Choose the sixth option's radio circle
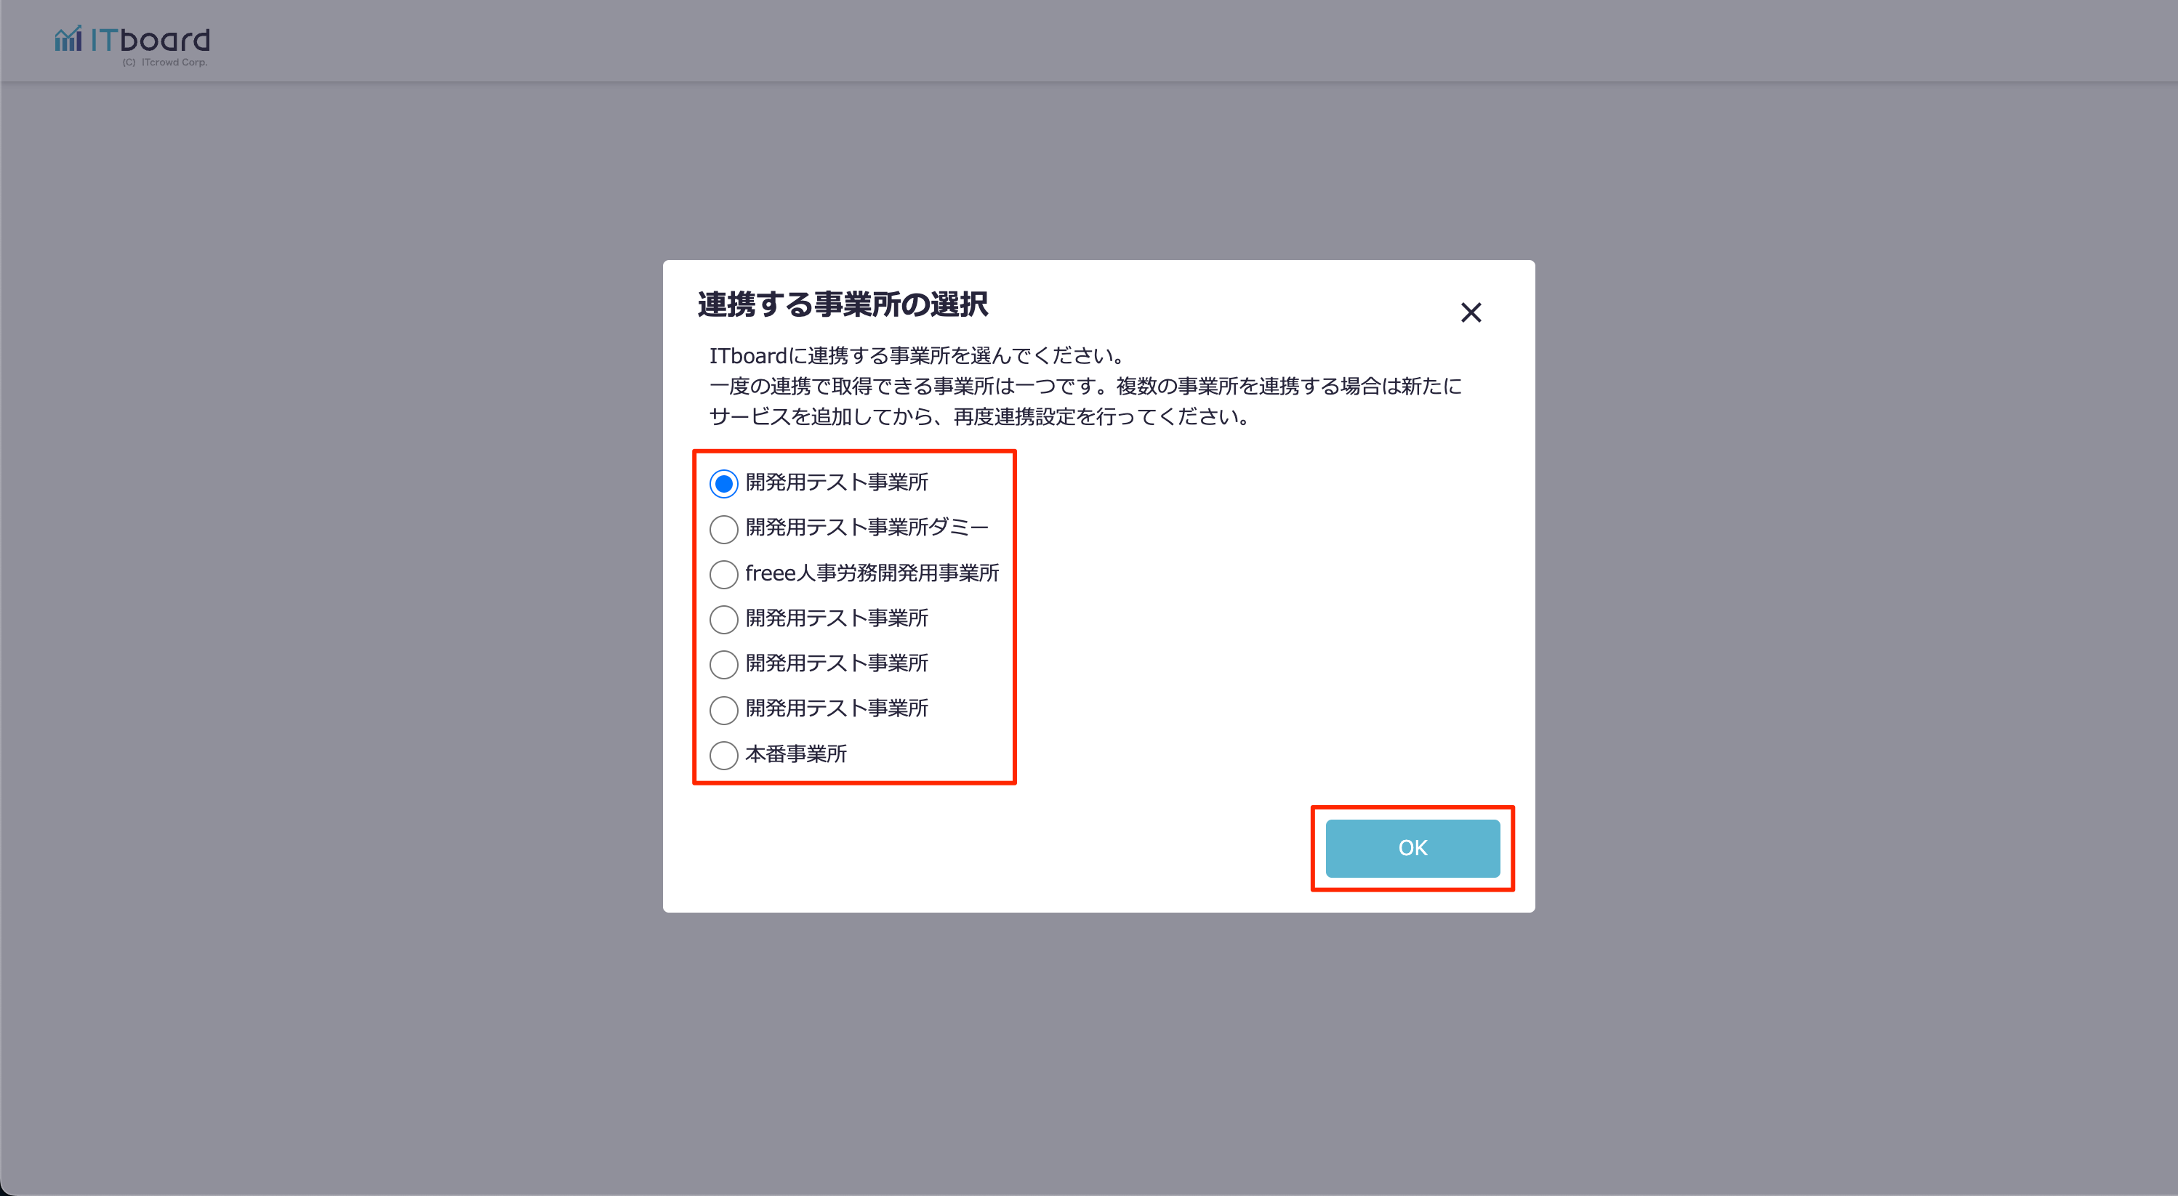 (724, 710)
